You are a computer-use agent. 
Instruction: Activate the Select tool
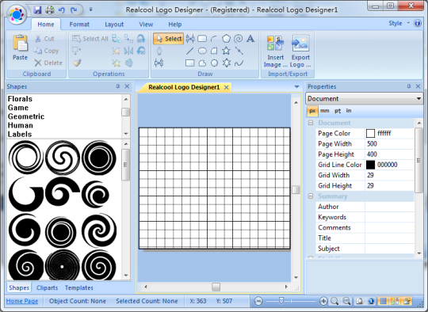pyautogui.click(x=169, y=39)
